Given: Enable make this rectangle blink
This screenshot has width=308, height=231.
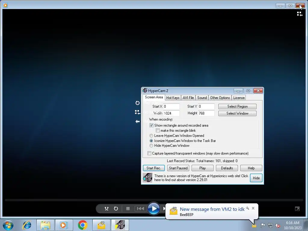Looking at the screenshot, I should [158, 131].
